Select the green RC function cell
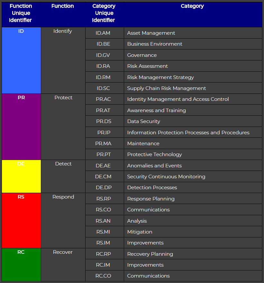The width and height of the screenshot is (264, 283). (21, 265)
